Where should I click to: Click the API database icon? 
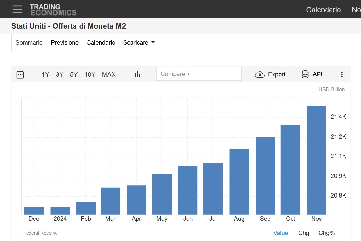(305, 74)
